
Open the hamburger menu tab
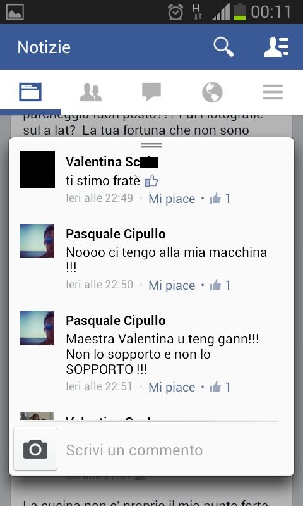(273, 92)
